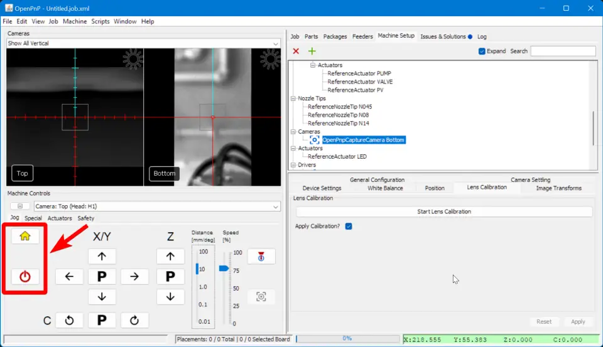
Task: Switch to the Feeders tab
Action: (x=362, y=36)
